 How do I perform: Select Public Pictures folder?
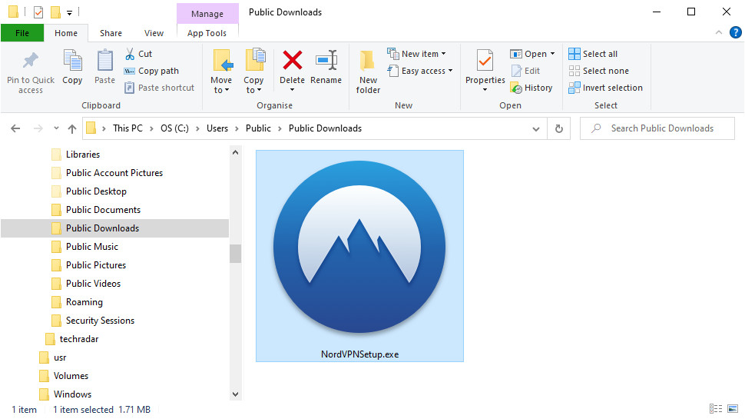click(96, 265)
